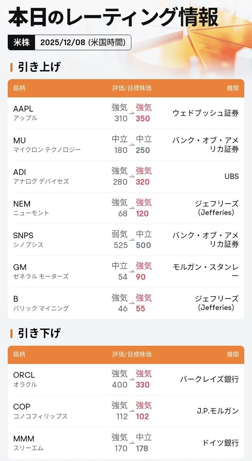Click AAPL's new target price 350
The image size is (252, 461).
click(143, 118)
